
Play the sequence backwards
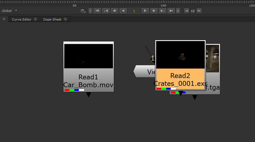click(123, 11)
